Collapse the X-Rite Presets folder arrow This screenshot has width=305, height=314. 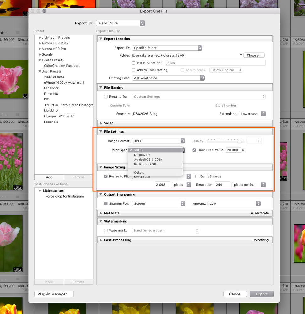pos(40,60)
